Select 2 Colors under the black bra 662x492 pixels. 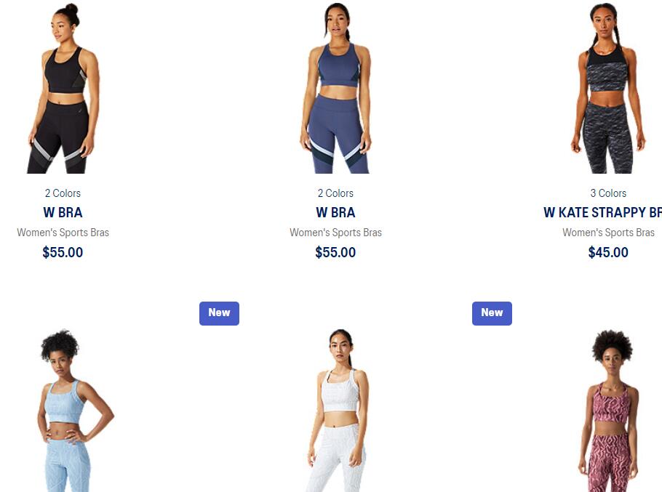pyautogui.click(x=63, y=193)
